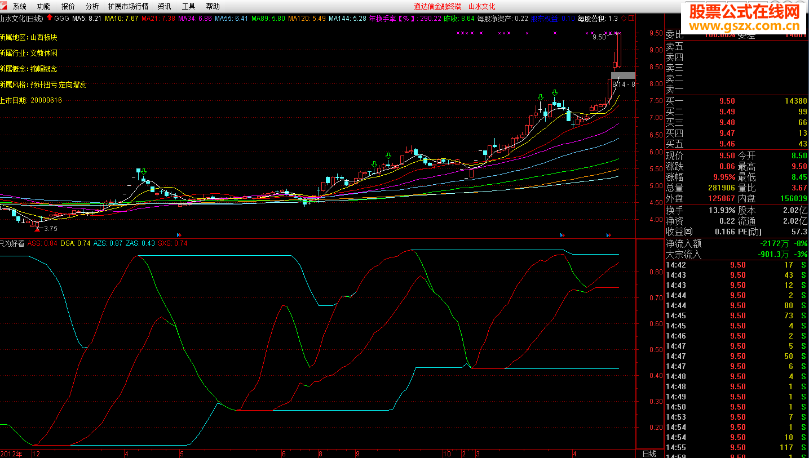809x458 pixels.
Task: Click the ZAS: 0.43 indicator value
Action: pyautogui.click(x=140, y=243)
